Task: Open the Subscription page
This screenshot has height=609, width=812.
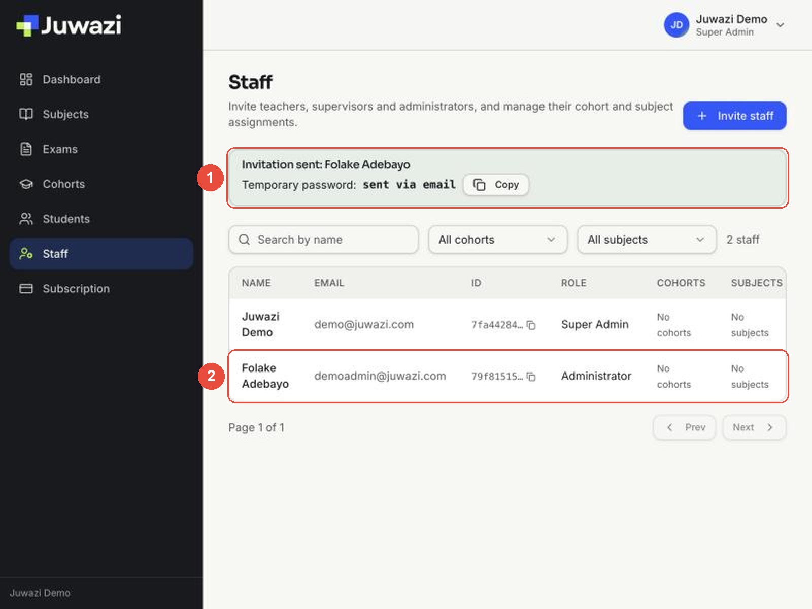Action: click(x=101, y=289)
